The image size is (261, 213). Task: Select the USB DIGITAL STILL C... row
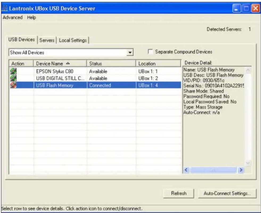[x=95, y=78]
